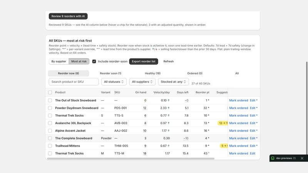Mark Alpine Ascent Jacket ordered
The image size is (308, 173).
238,131
